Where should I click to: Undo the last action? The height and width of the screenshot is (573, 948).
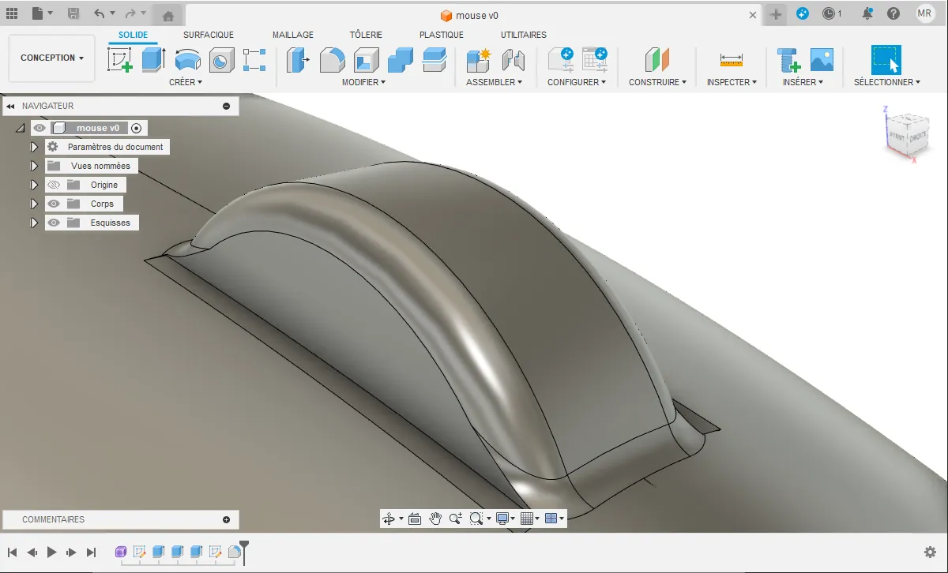pyautogui.click(x=98, y=13)
